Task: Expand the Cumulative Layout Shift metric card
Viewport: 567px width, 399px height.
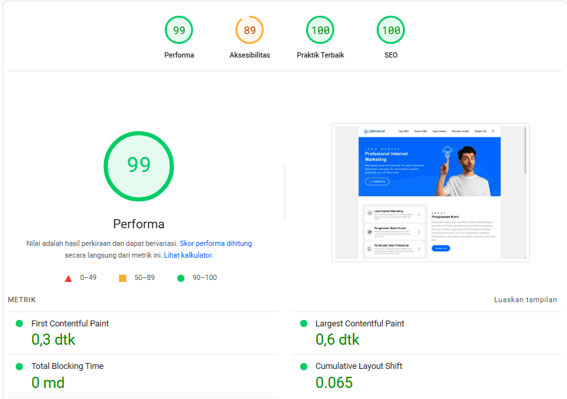Action: [x=425, y=374]
